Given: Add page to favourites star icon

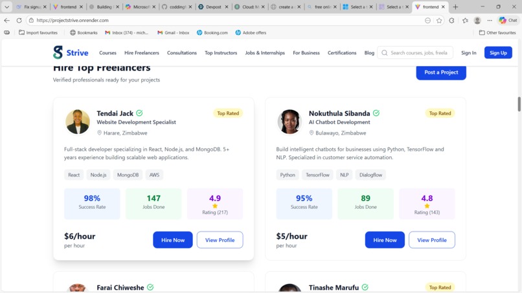Looking at the screenshot, I should (x=439, y=20).
